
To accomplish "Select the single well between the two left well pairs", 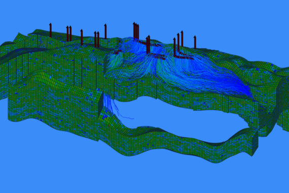I will coord(82,37).
